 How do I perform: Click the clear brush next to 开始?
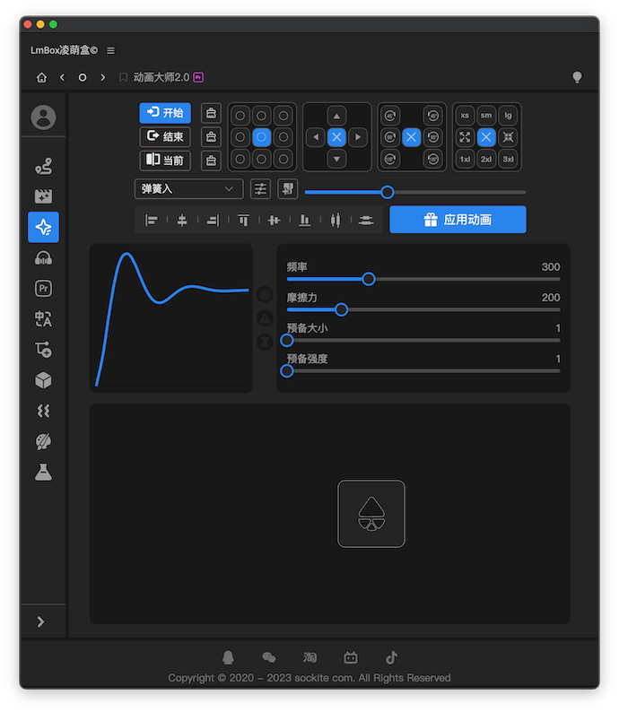click(x=211, y=113)
